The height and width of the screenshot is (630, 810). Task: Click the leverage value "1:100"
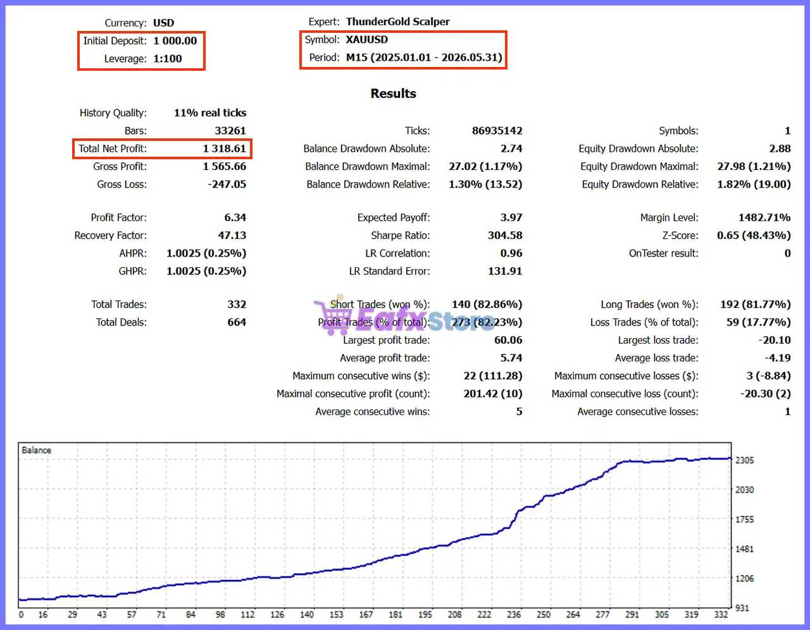tap(168, 59)
